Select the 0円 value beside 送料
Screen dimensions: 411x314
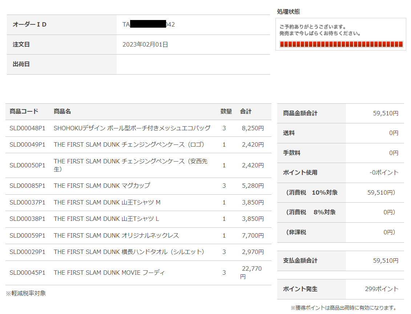[394, 133]
